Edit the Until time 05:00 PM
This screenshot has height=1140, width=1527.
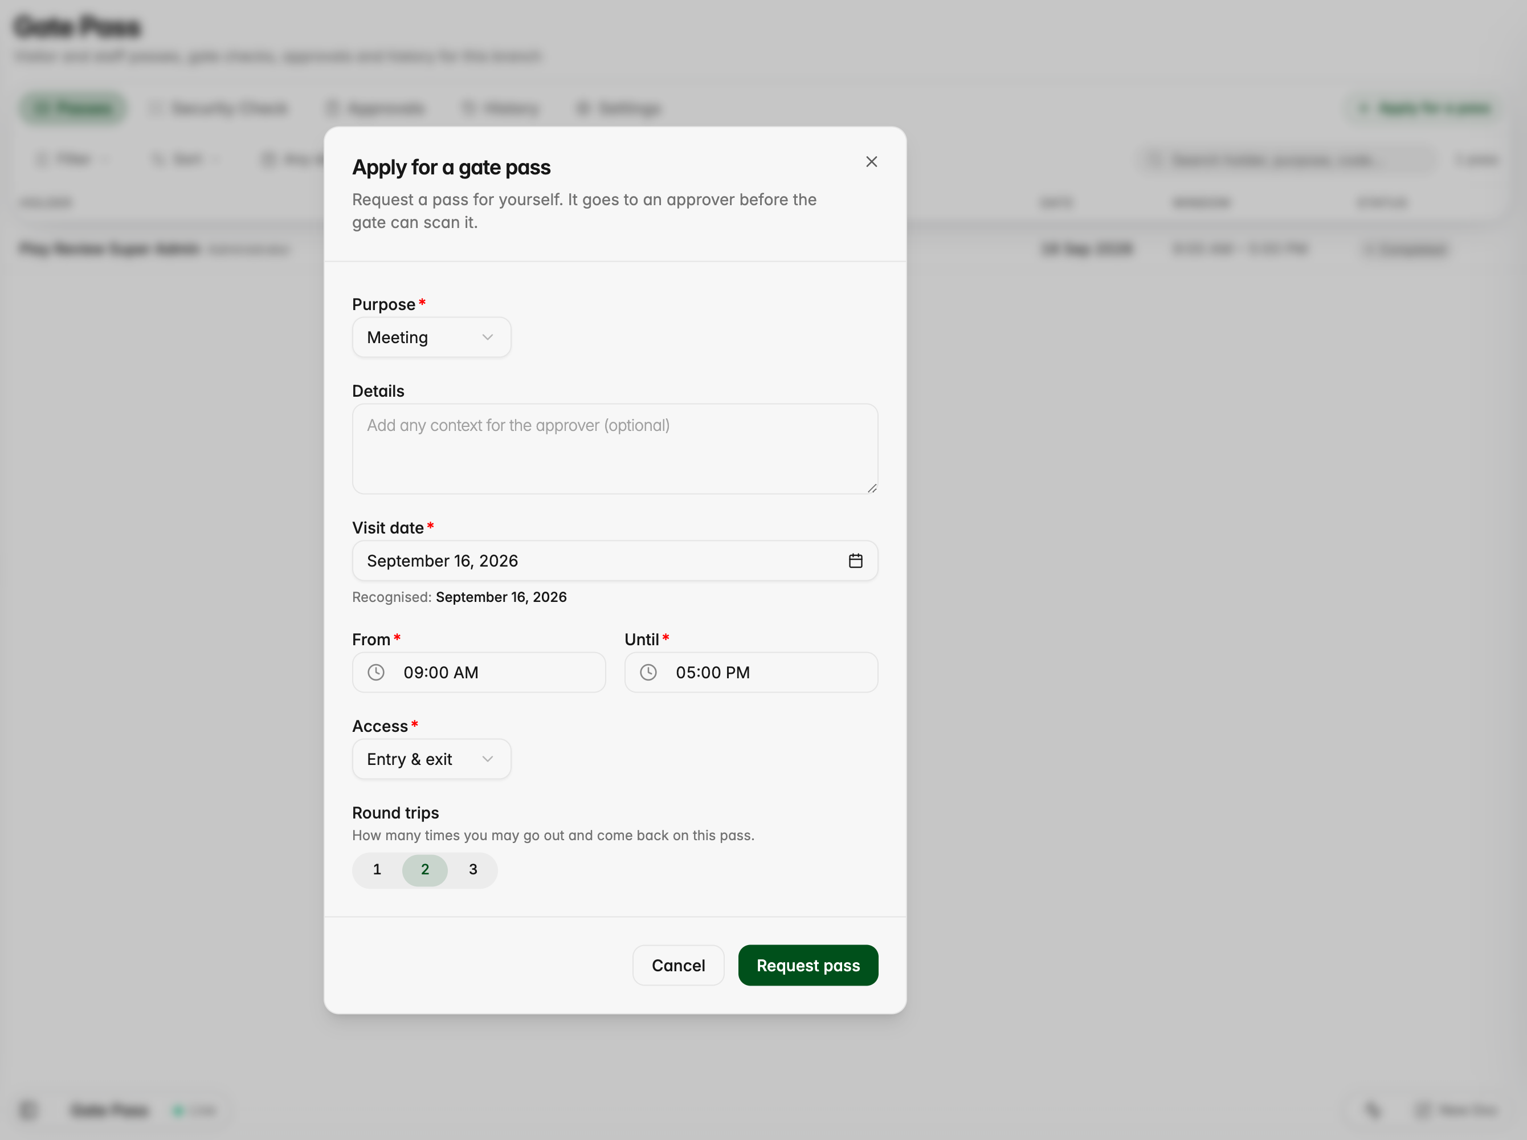751,672
